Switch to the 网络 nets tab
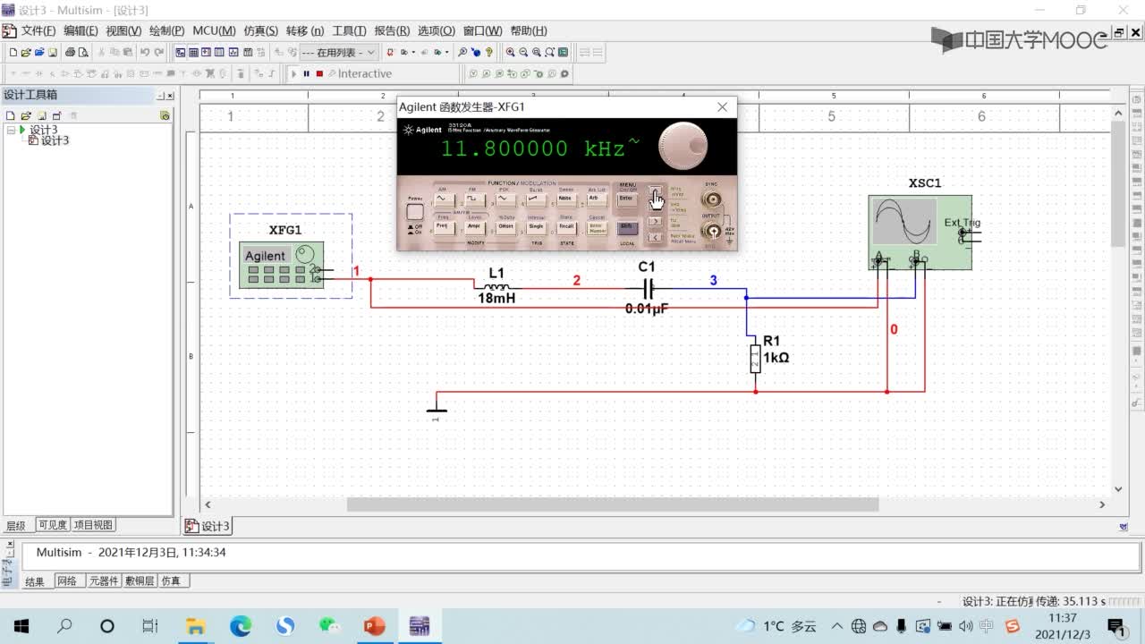The width and height of the screenshot is (1145, 644). (x=68, y=581)
